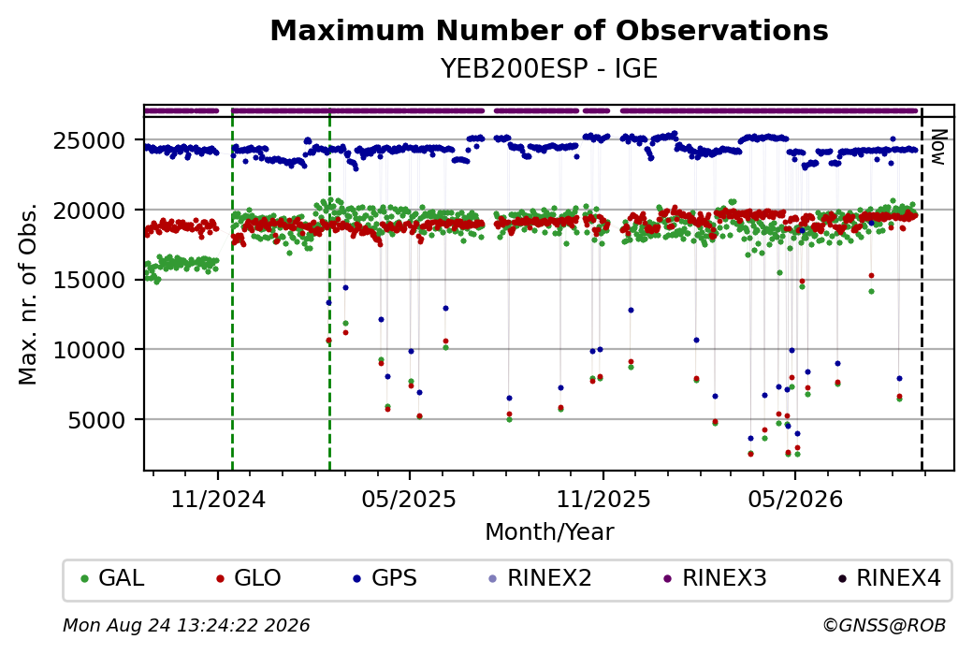Click the ©GNSS@ROB credit text

(884, 625)
